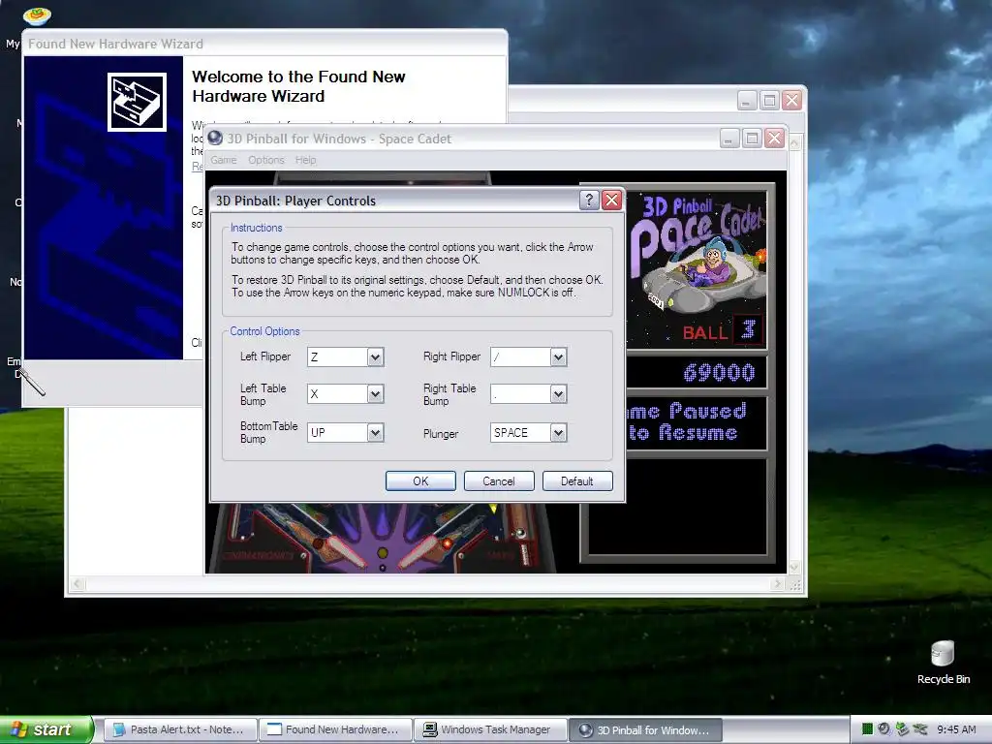Click the BALL 3 indicator

click(x=721, y=331)
